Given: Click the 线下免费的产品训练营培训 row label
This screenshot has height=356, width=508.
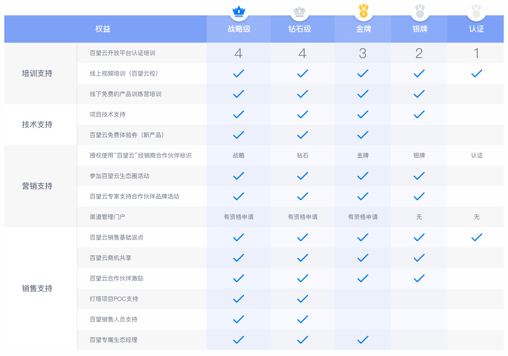Looking at the screenshot, I should click(x=126, y=94).
